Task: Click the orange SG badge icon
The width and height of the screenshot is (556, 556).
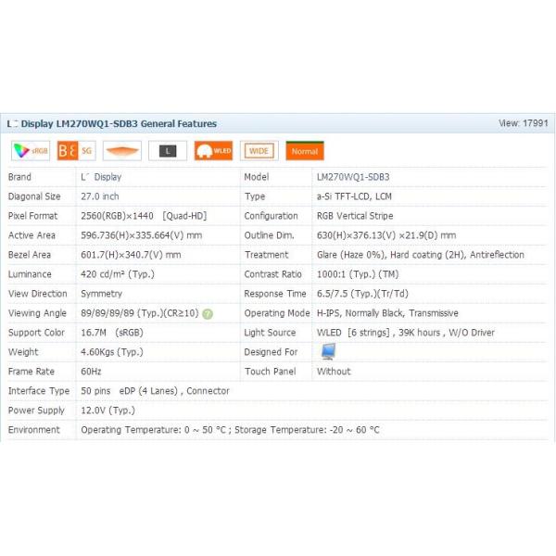Action: click(x=75, y=151)
